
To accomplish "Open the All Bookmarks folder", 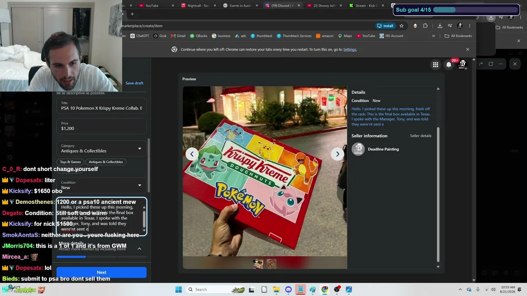I will coord(458,36).
